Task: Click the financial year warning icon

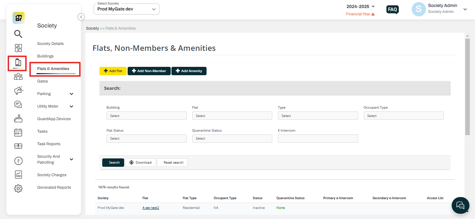Action: [373, 14]
